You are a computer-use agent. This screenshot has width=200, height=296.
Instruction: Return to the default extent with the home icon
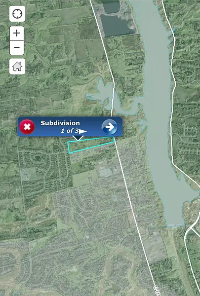17,67
